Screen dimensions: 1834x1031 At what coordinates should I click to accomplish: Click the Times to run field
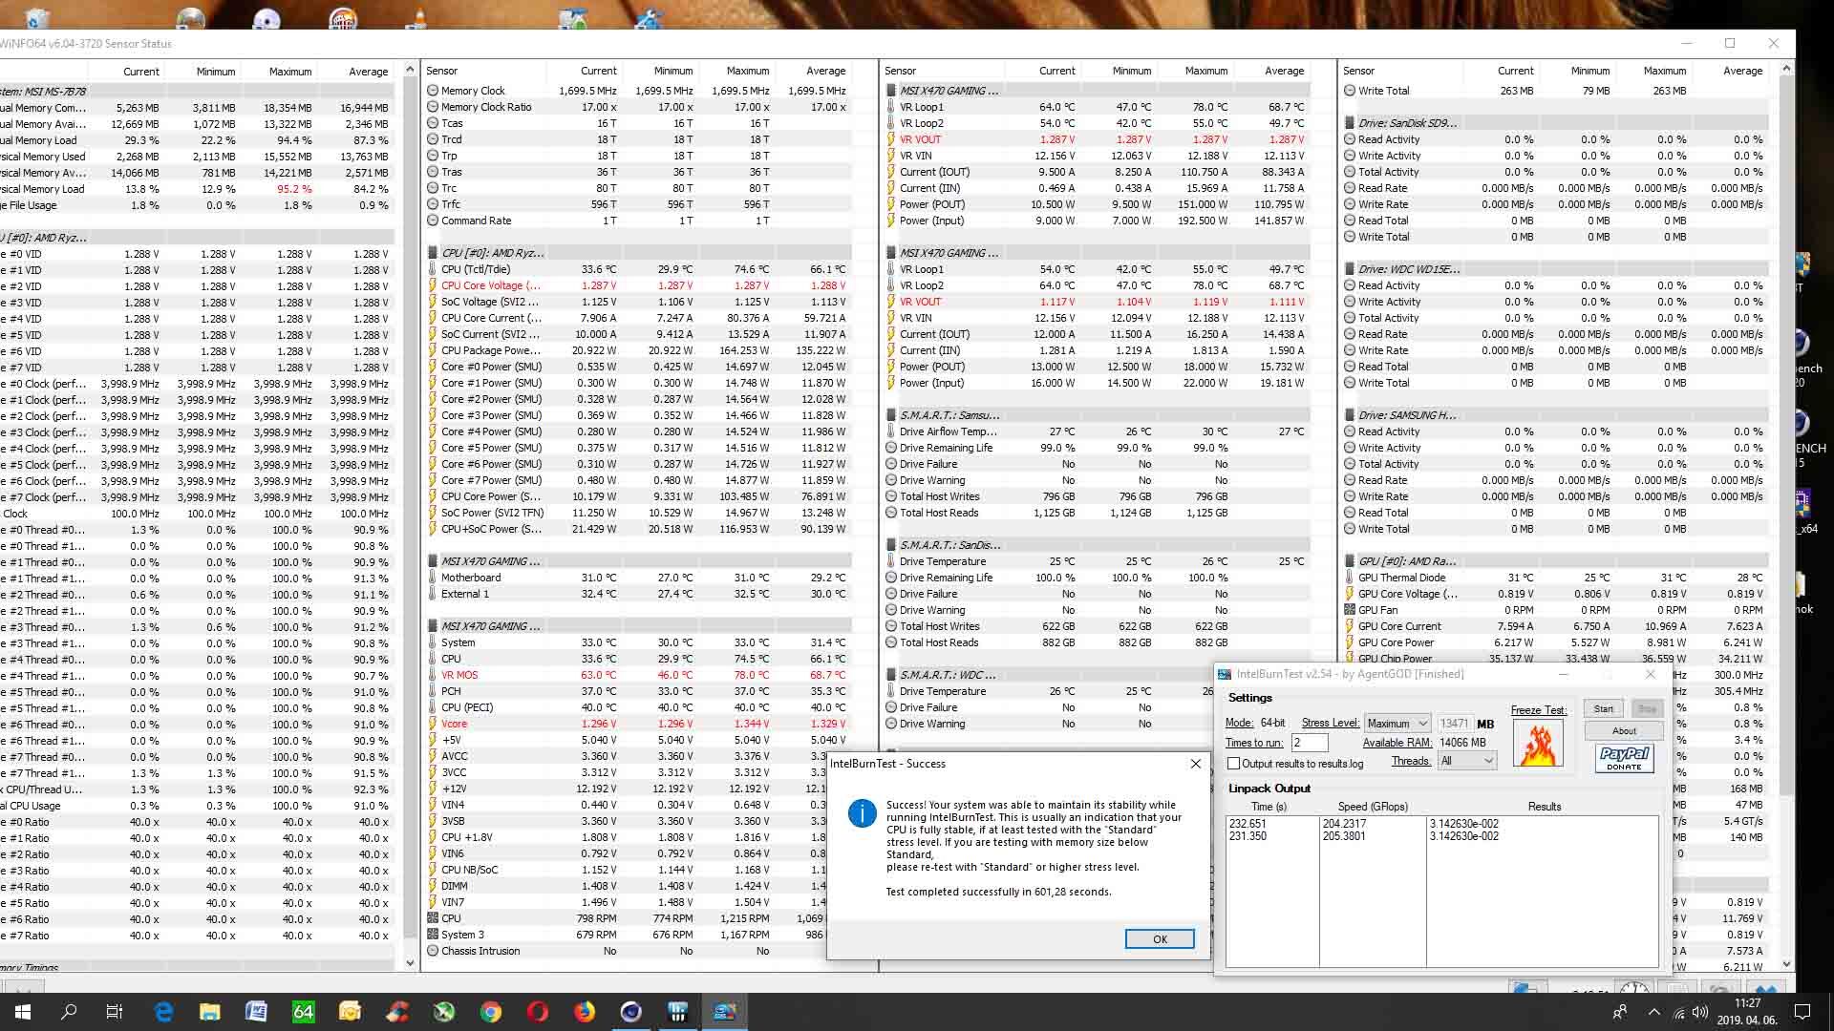tap(1310, 743)
